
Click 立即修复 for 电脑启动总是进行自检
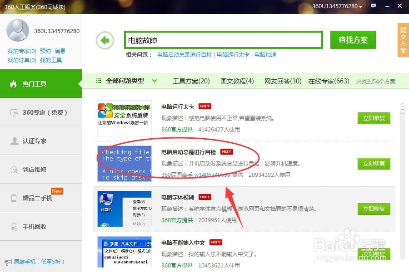coord(374,164)
